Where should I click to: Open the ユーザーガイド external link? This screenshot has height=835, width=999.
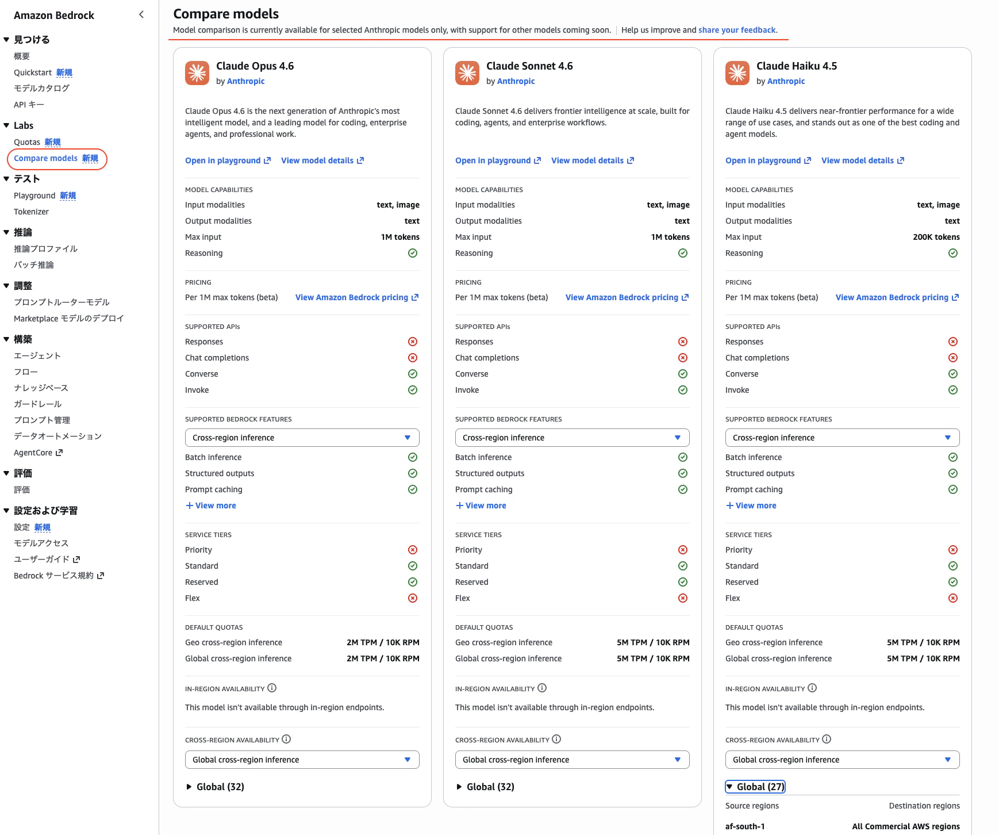click(47, 559)
